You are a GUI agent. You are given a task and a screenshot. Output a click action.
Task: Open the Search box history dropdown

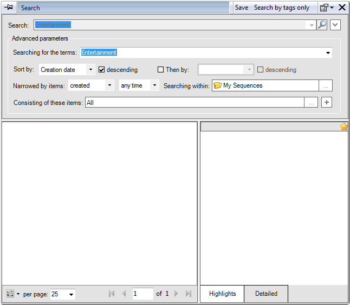click(312, 25)
